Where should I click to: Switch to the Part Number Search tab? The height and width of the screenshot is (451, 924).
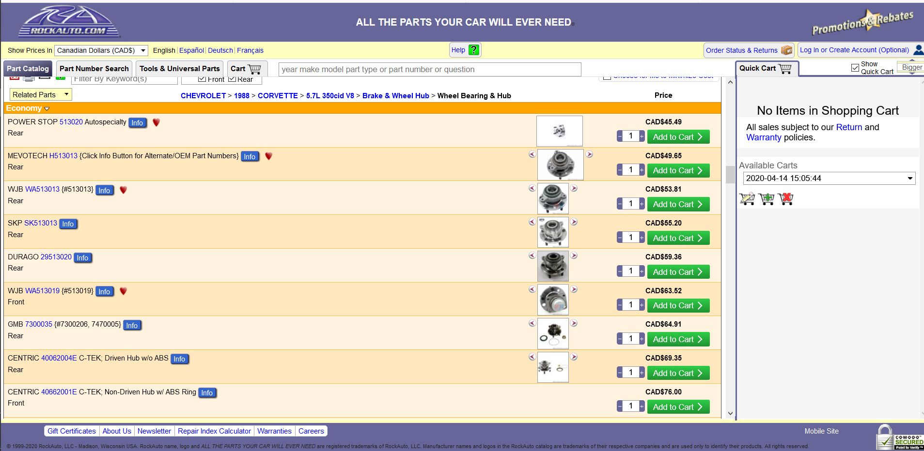point(94,69)
